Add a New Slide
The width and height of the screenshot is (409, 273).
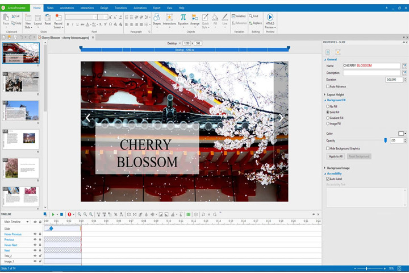[28, 18]
